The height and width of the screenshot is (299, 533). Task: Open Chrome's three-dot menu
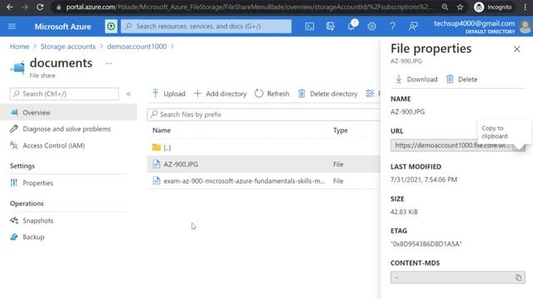(526, 7)
